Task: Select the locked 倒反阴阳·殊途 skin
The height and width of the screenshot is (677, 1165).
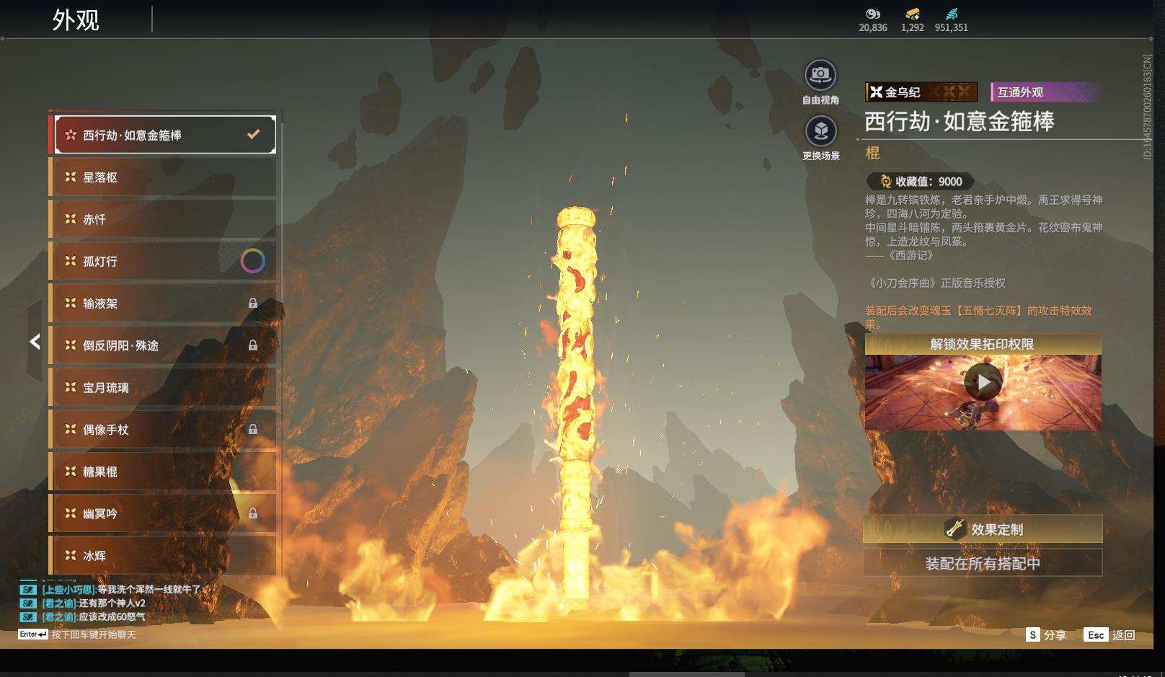Action: tap(162, 345)
